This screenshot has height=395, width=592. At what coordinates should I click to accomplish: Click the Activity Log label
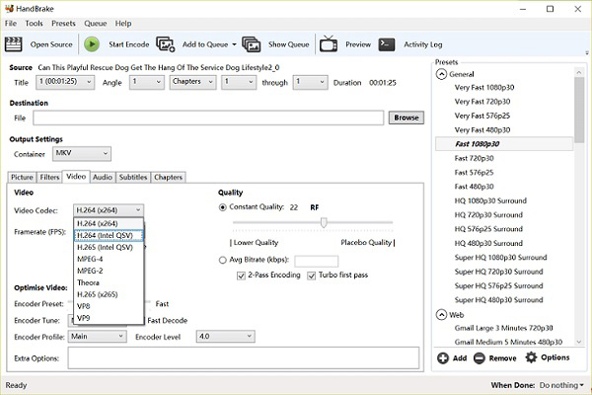pyautogui.click(x=423, y=44)
